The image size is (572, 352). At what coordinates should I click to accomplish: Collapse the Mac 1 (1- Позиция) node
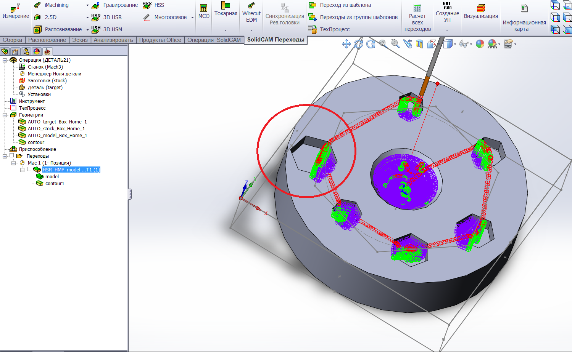13,163
